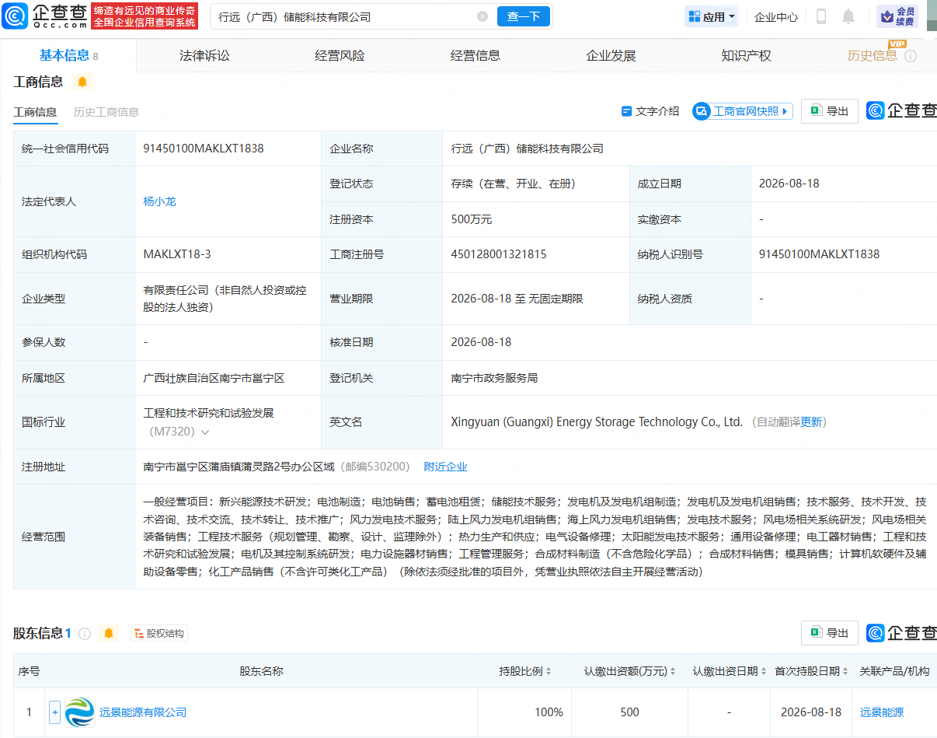Click the 成立日期 value 2026-08-18
The width and height of the screenshot is (937, 738).
(789, 184)
